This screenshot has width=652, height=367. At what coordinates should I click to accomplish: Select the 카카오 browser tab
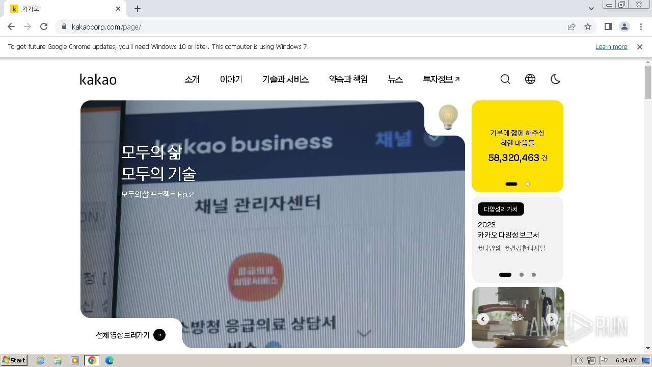(x=65, y=9)
